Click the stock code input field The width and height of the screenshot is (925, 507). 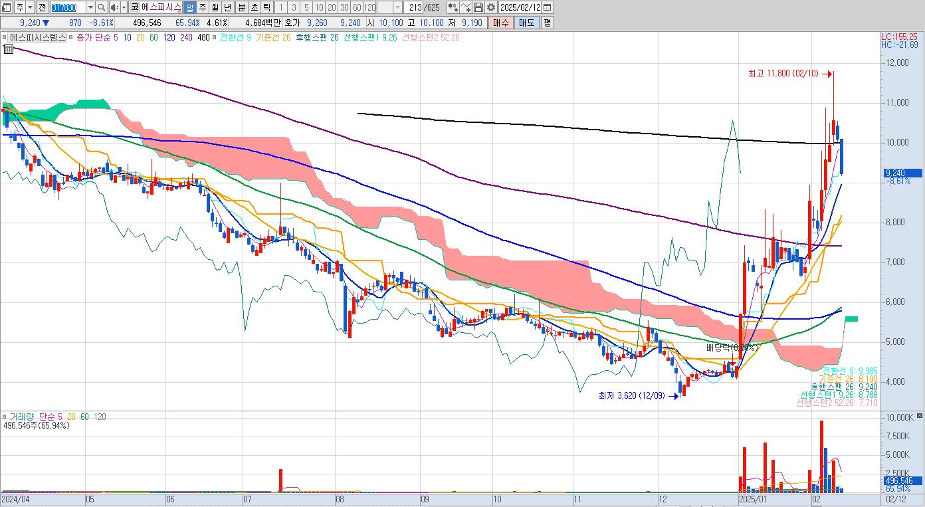[x=68, y=7]
